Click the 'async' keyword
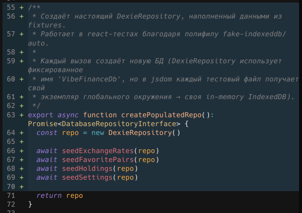Image resolution: width=302 pixels, height=213 pixels. [x=68, y=115]
